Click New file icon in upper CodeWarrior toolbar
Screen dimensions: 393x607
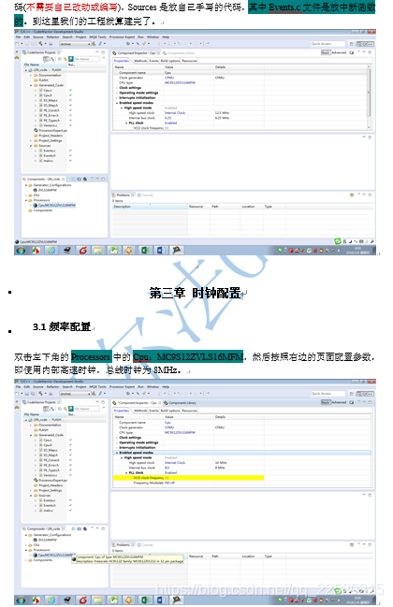click(17, 44)
